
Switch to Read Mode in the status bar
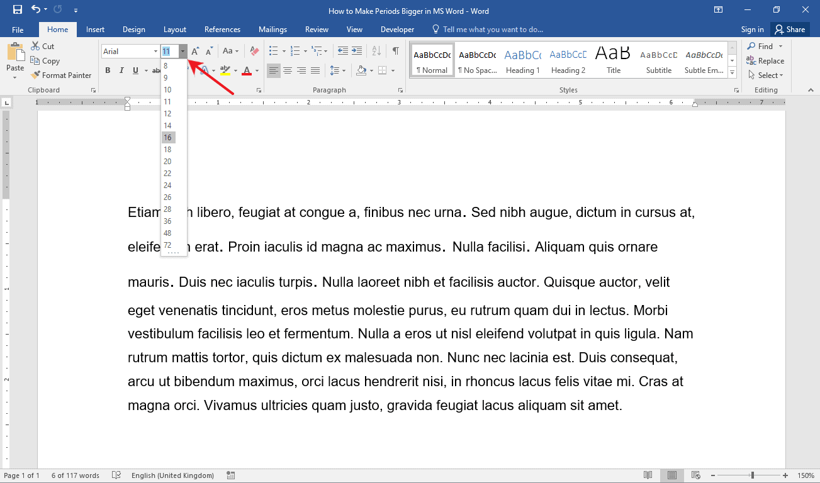[648, 475]
